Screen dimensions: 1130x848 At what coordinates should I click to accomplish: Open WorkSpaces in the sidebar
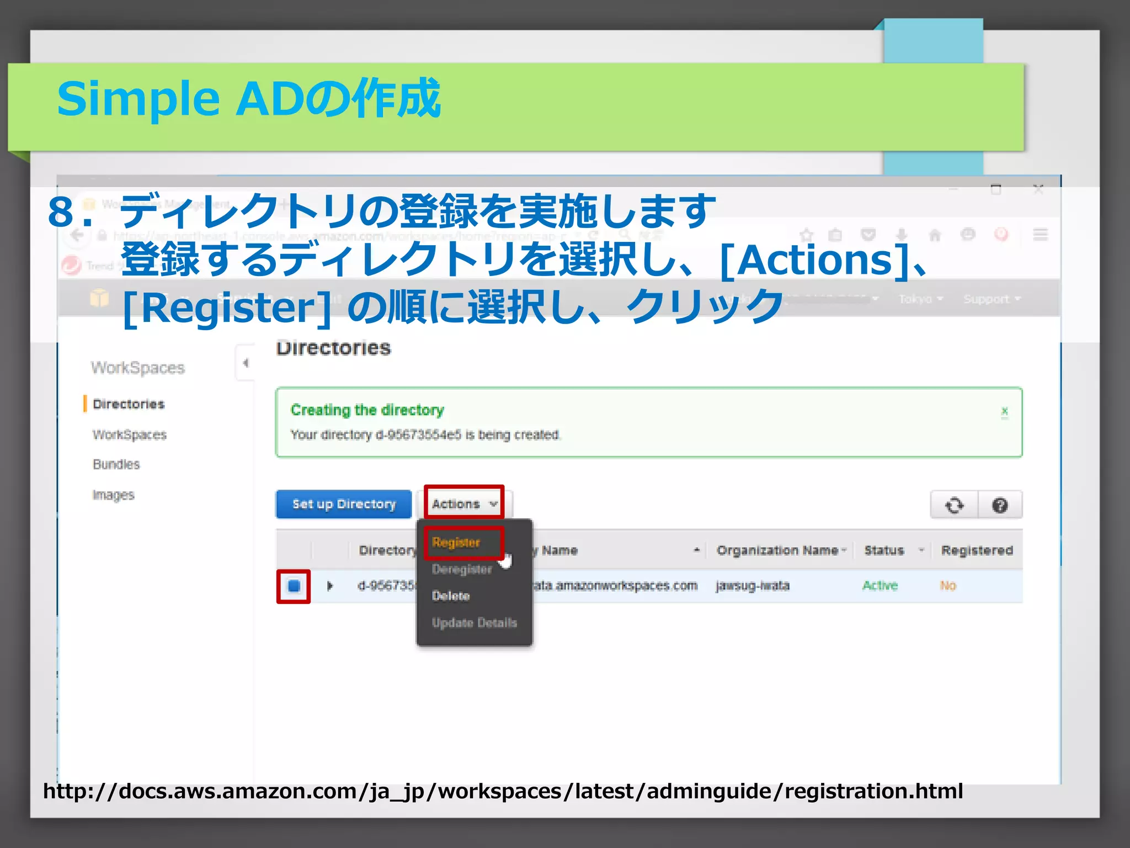(x=130, y=434)
